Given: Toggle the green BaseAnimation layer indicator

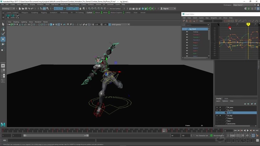Looking at the screenshot, I should tap(211, 136).
